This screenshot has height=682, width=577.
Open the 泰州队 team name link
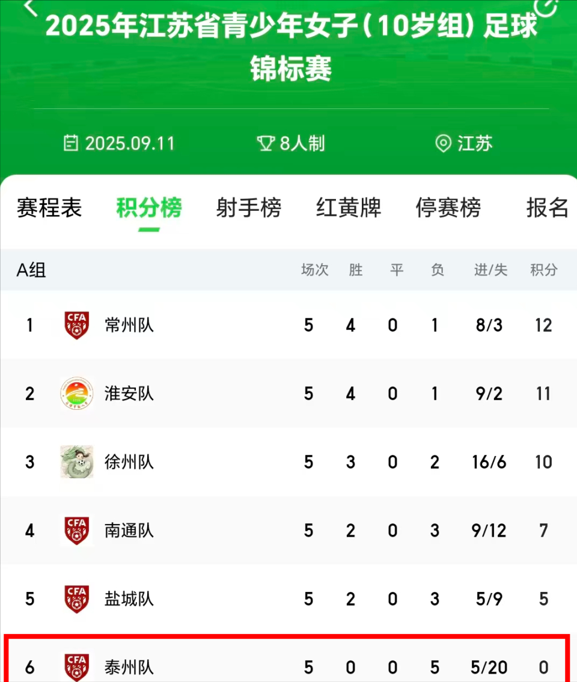(x=129, y=668)
